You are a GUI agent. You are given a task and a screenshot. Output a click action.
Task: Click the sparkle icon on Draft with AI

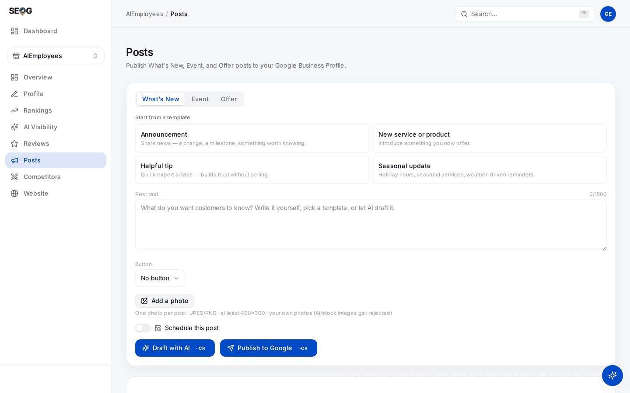(x=146, y=348)
